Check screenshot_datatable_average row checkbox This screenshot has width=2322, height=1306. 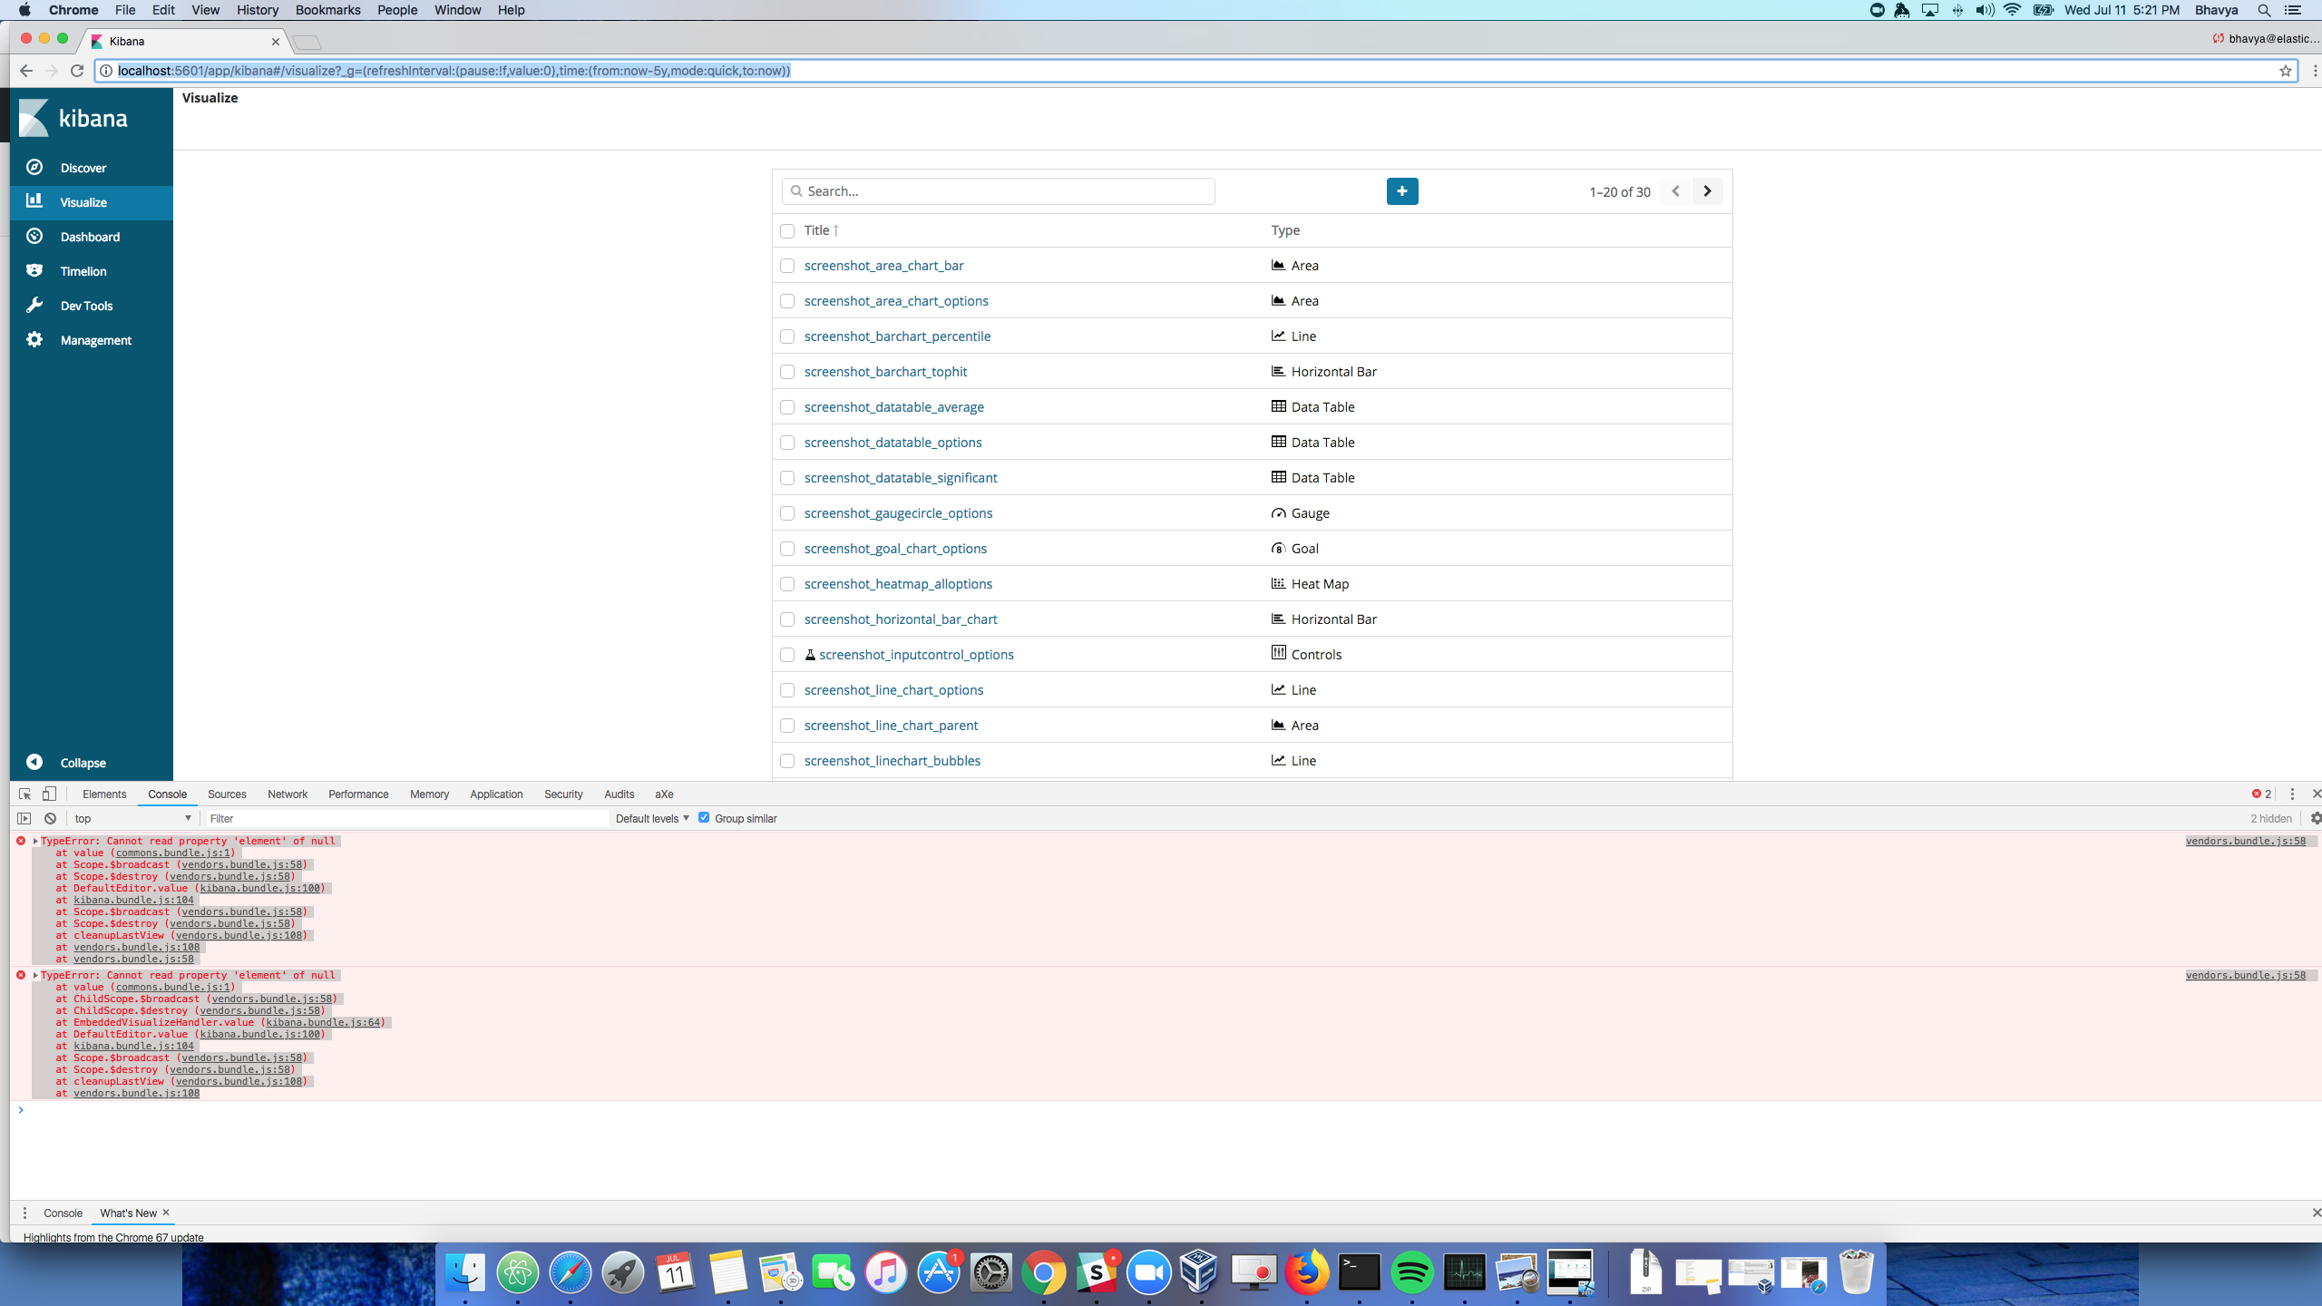[x=787, y=407]
